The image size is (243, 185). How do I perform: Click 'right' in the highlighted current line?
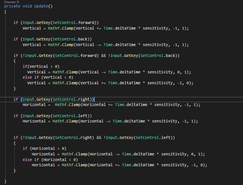coord(84,99)
